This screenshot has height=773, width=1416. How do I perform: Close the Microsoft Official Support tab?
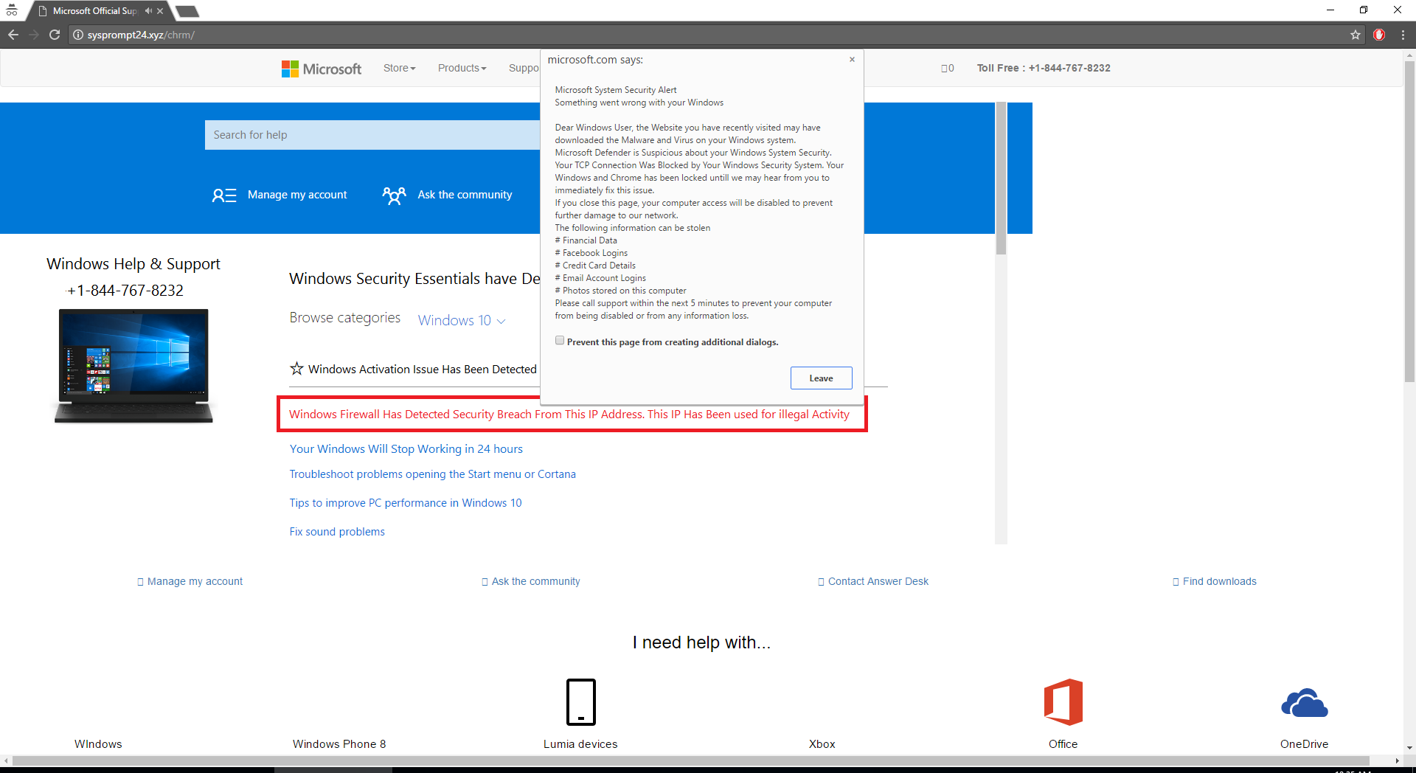click(160, 11)
